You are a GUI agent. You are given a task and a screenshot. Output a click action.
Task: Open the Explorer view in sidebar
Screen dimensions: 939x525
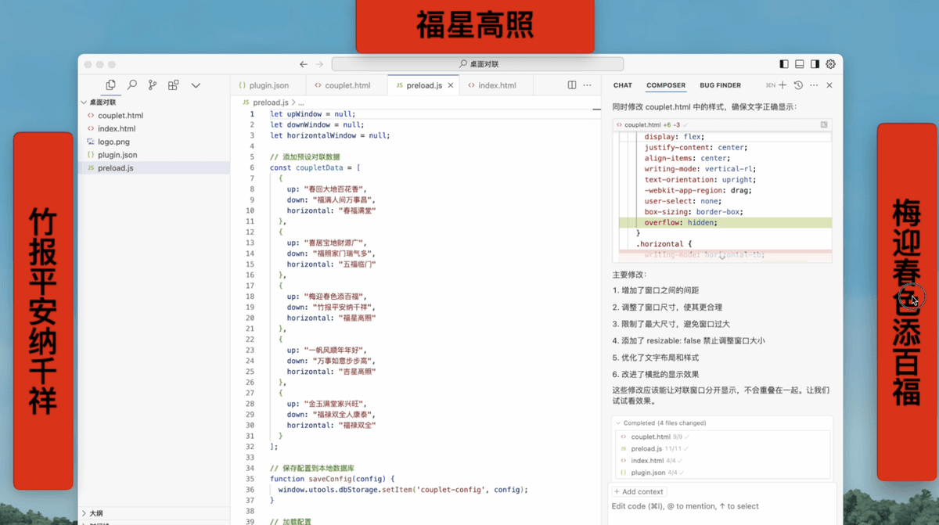[x=110, y=85]
